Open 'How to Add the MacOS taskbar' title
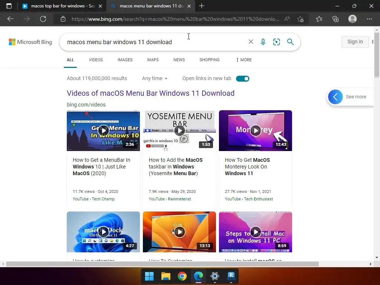Screen dimensions: 380x285 click(x=176, y=167)
